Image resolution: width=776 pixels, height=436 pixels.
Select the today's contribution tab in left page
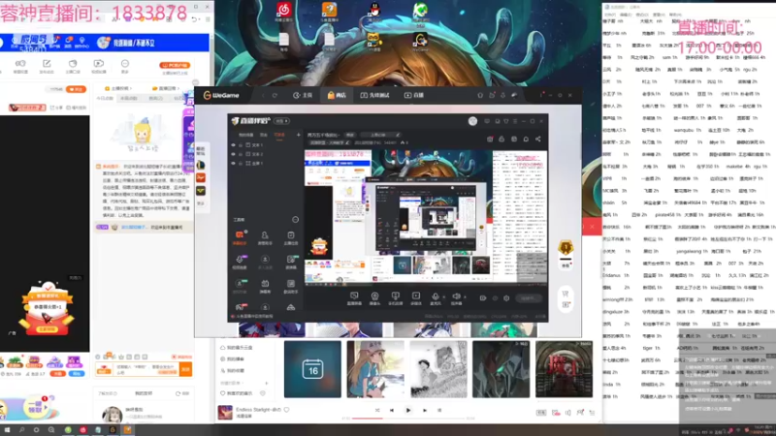pyautogui.click(x=105, y=99)
